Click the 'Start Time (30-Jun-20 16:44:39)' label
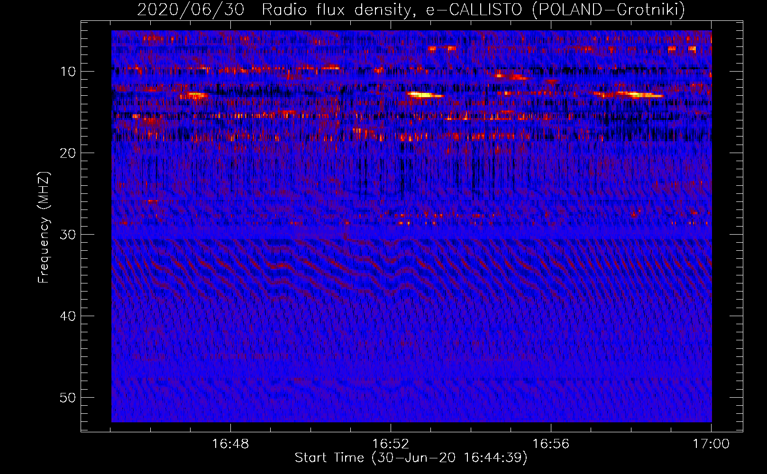 click(x=411, y=458)
